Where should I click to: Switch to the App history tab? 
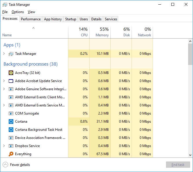point(53,19)
